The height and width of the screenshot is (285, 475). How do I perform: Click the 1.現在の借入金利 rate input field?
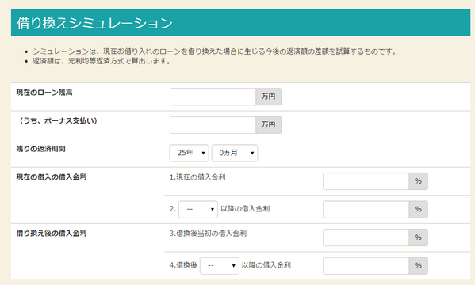[x=366, y=181]
